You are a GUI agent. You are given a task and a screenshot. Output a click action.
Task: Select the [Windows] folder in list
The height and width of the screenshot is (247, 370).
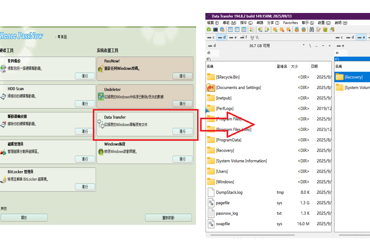click(225, 182)
